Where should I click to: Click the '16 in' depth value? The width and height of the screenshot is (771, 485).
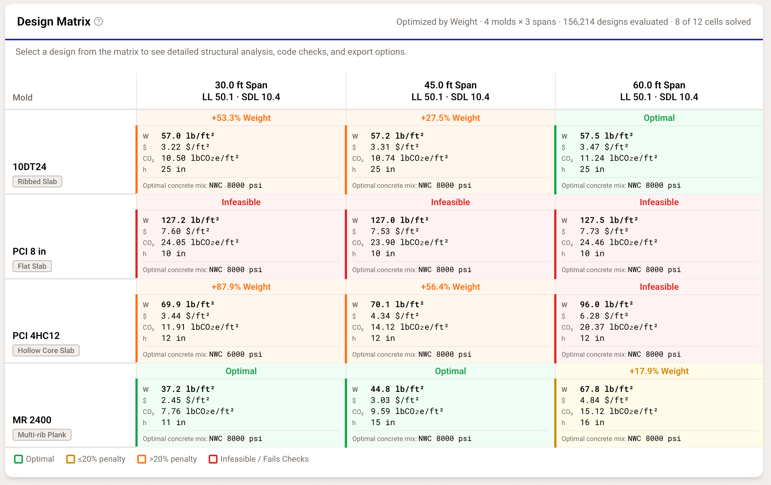(x=592, y=423)
